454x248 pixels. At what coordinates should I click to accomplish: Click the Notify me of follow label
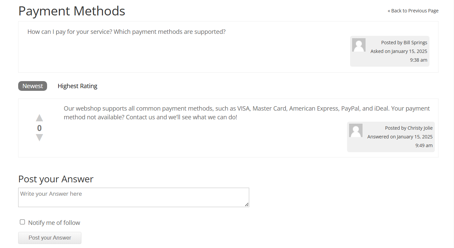[x=54, y=223]
